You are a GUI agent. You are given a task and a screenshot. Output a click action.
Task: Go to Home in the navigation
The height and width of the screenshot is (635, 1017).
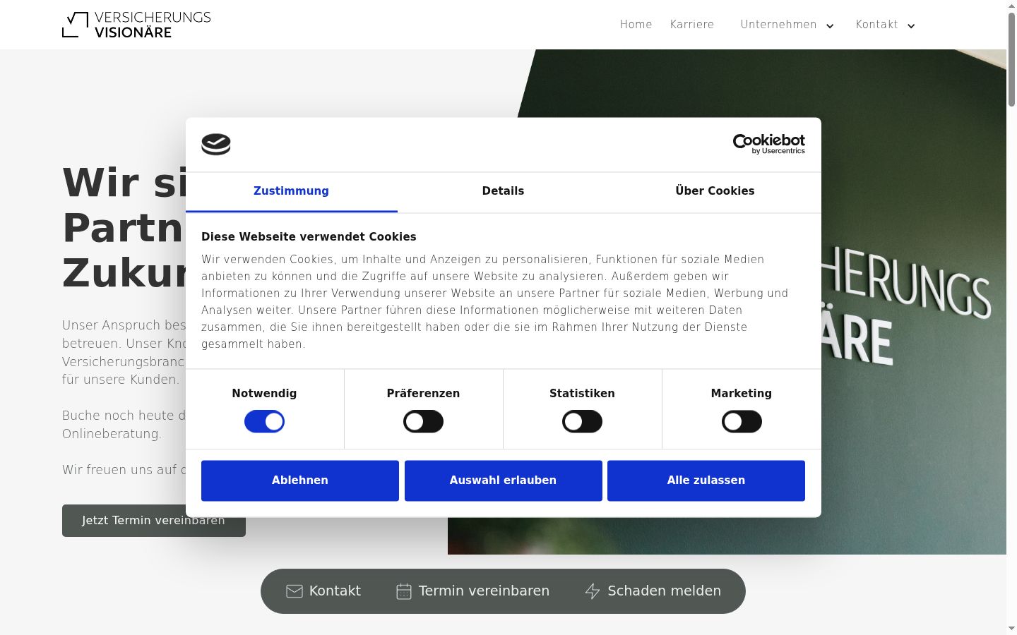636,25
